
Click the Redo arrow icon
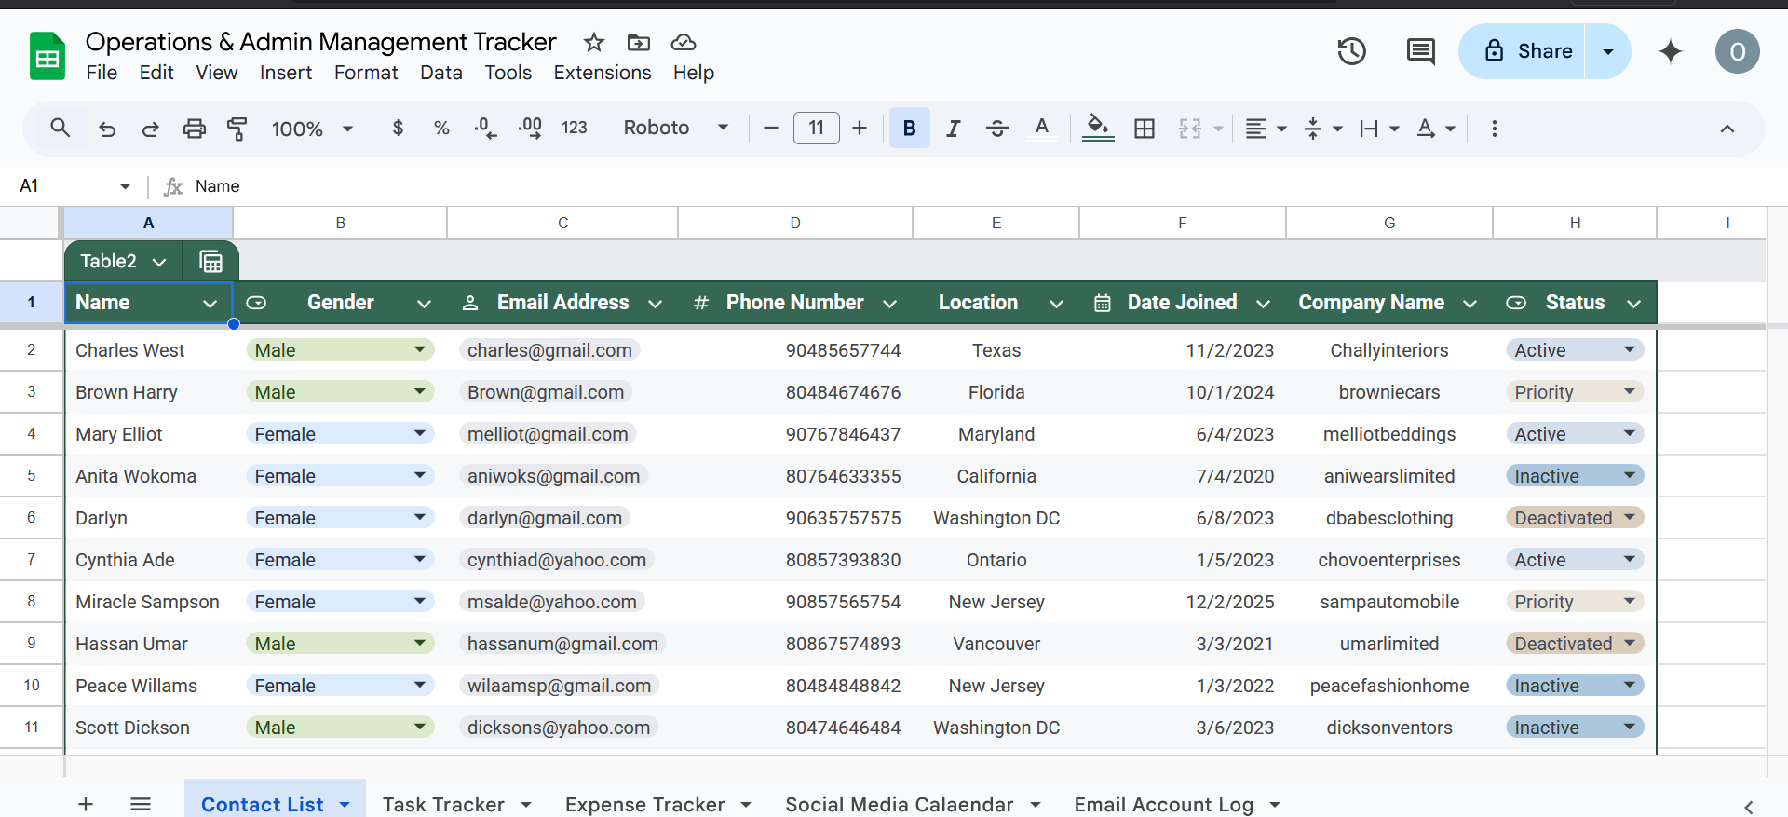pyautogui.click(x=150, y=129)
